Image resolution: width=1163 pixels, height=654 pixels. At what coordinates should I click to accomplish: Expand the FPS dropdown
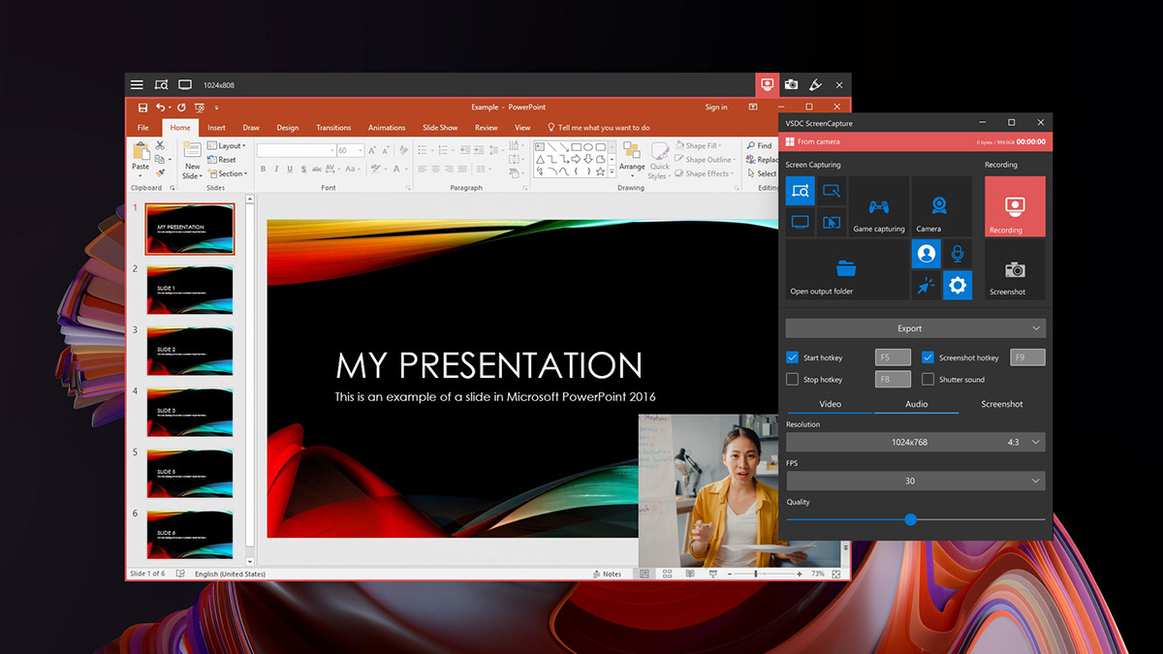coord(916,480)
